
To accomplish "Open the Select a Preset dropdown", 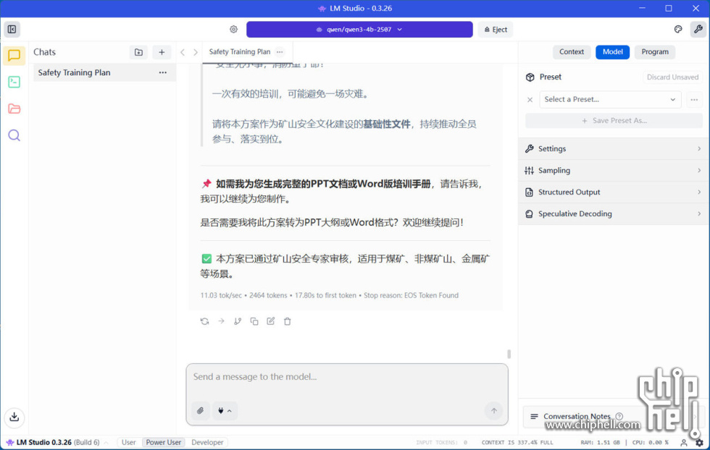I will coord(610,100).
